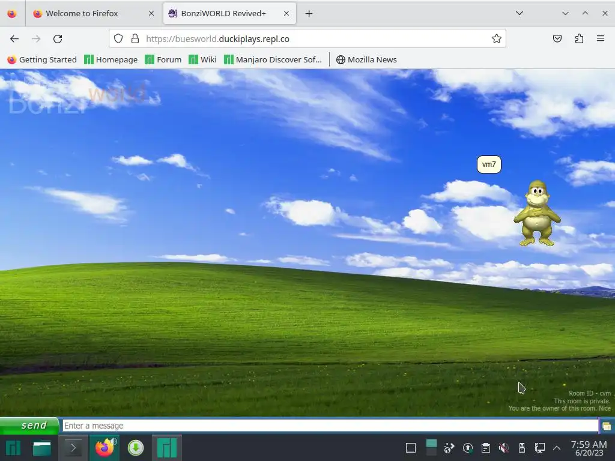Open a new tab with plus button
The image size is (615, 461).
tap(309, 14)
